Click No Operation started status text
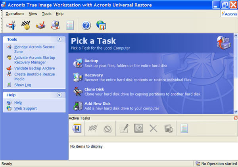 pyautogui.click(x=219, y=164)
